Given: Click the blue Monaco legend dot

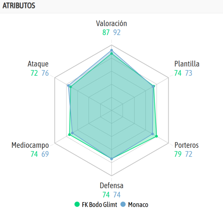Looking at the screenshot, I should tap(123, 204).
